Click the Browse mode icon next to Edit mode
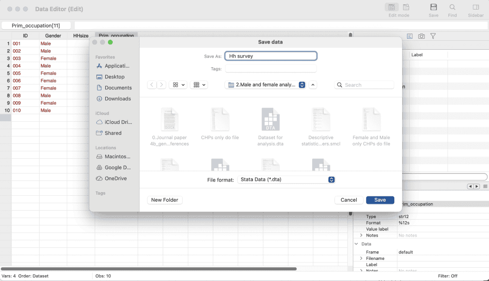 (x=406, y=7)
